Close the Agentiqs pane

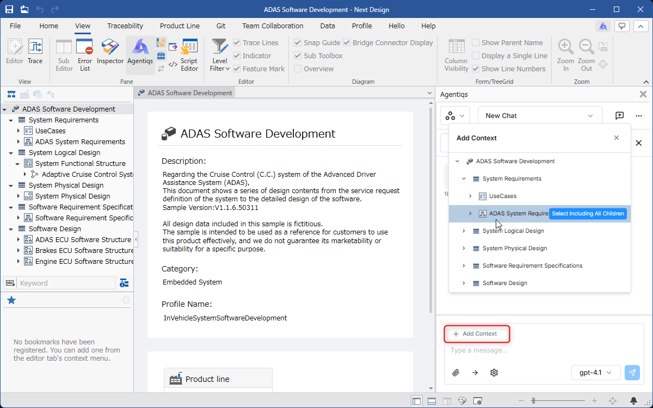(x=643, y=94)
